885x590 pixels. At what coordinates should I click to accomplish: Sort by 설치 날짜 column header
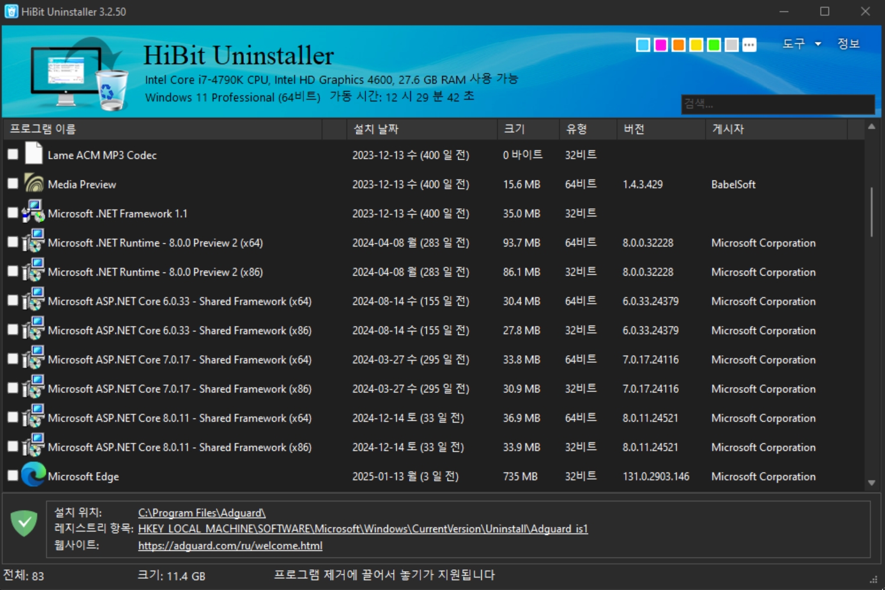click(422, 129)
